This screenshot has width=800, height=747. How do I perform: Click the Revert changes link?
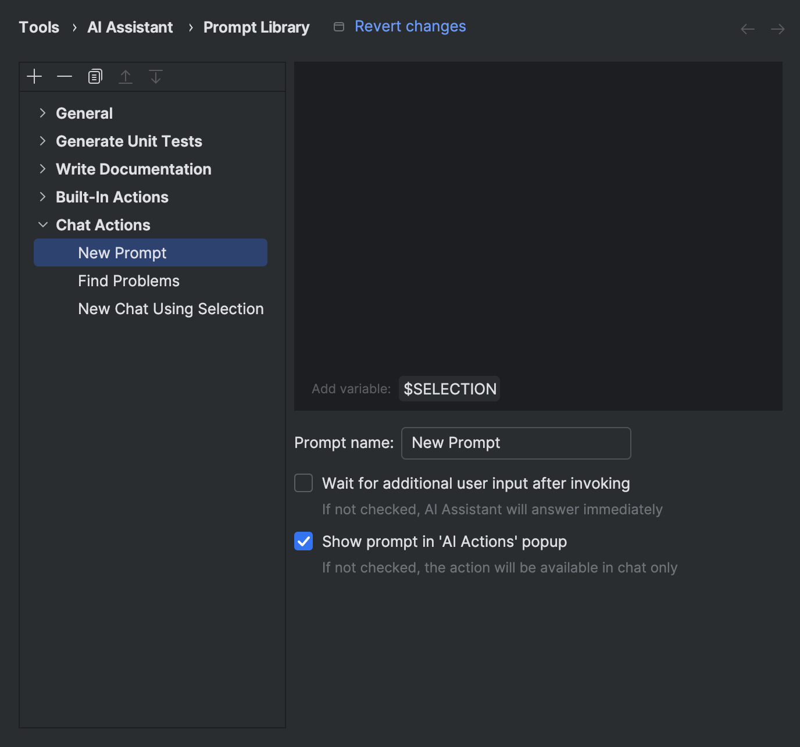pos(410,26)
